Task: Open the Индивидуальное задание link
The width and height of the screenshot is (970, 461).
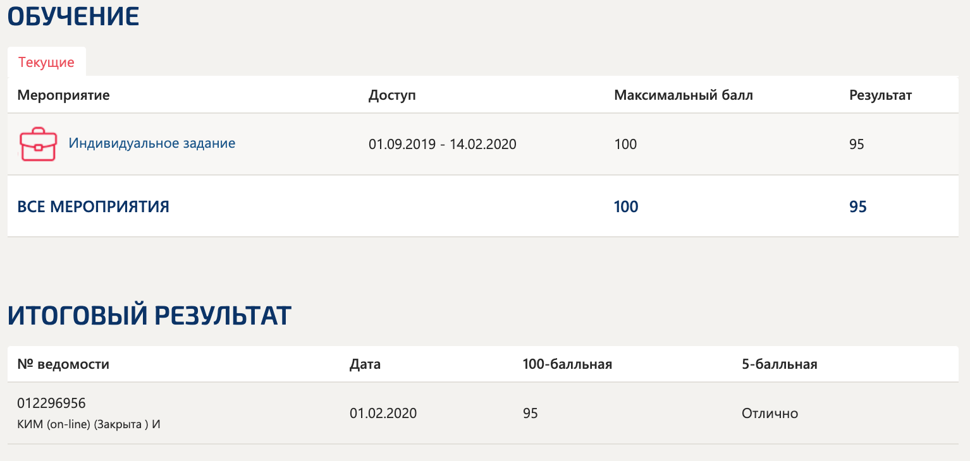Action: (152, 143)
